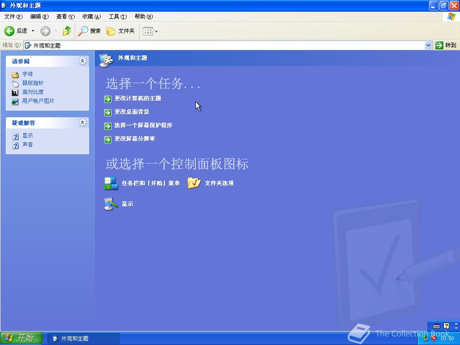Click the green Back arrow icon

(9, 31)
